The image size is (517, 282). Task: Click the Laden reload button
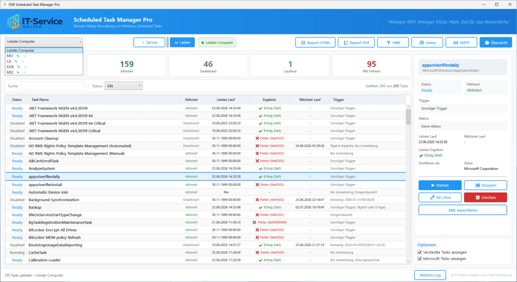tap(182, 42)
